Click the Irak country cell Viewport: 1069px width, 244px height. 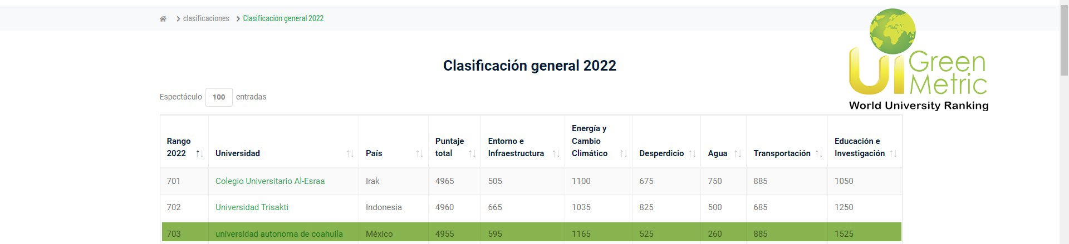pos(372,181)
